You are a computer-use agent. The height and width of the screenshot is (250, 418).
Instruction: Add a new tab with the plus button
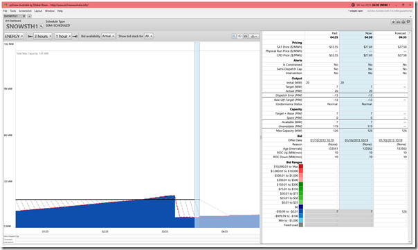click(29, 16)
